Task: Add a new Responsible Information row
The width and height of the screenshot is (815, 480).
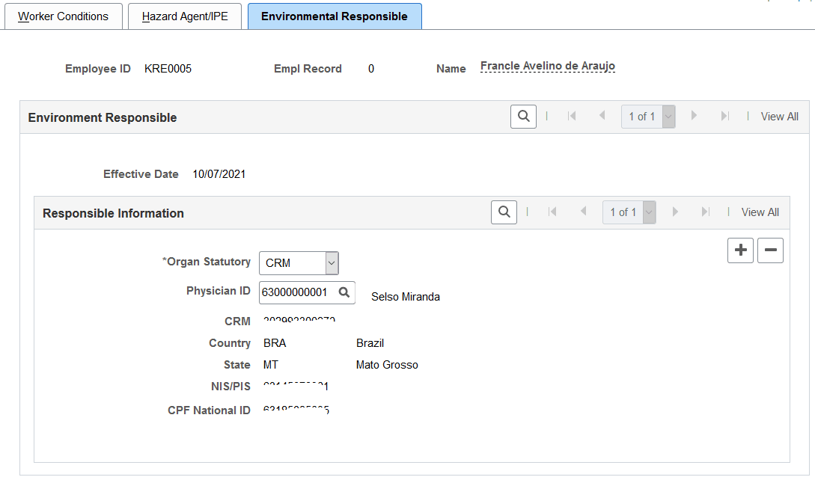Action: pos(740,250)
